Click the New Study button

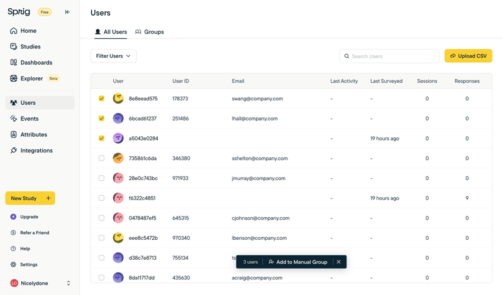[23, 198]
